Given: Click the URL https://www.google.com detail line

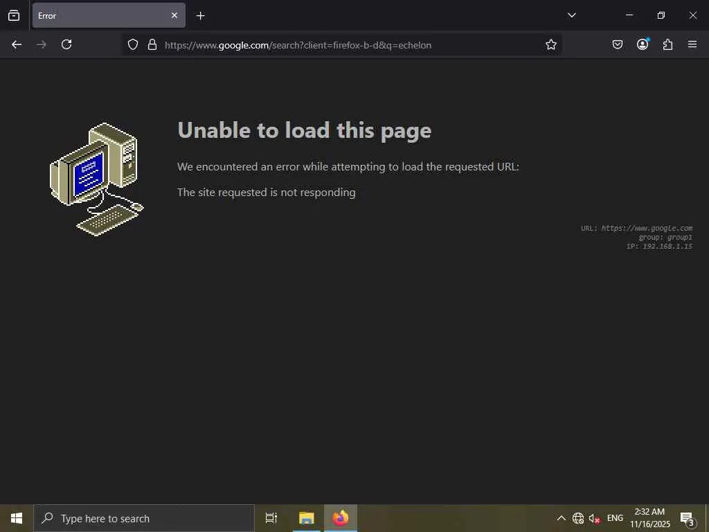Looking at the screenshot, I should 636,228.
